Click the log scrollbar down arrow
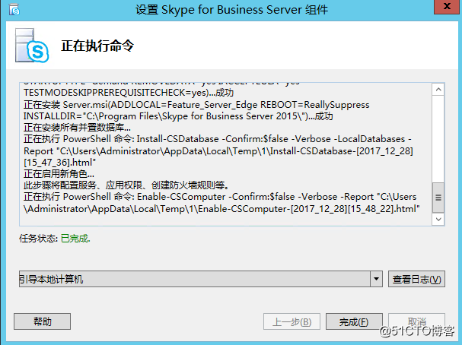The width and height of the screenshot is (462, 345). coord(438,219)
